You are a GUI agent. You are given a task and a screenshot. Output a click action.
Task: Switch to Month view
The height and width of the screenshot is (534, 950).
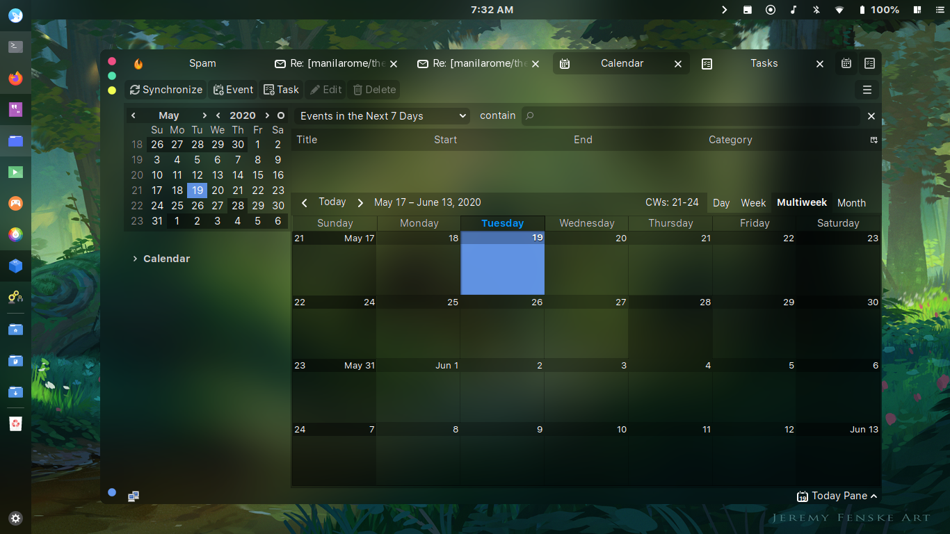pos(851,203)
